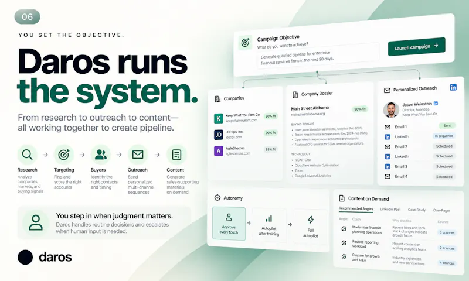Image resolution: width=469 pixels, height=281 pixels.
Task: Click the 90% fit badge on Main Street Alabama
Action: pos(359,109)
